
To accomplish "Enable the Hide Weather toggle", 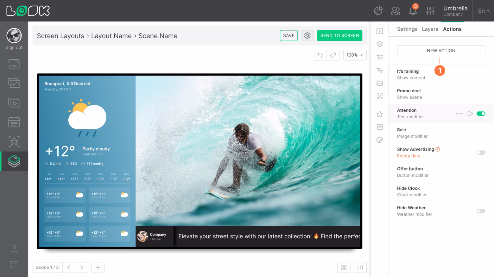I will click(x=481, y=211).
